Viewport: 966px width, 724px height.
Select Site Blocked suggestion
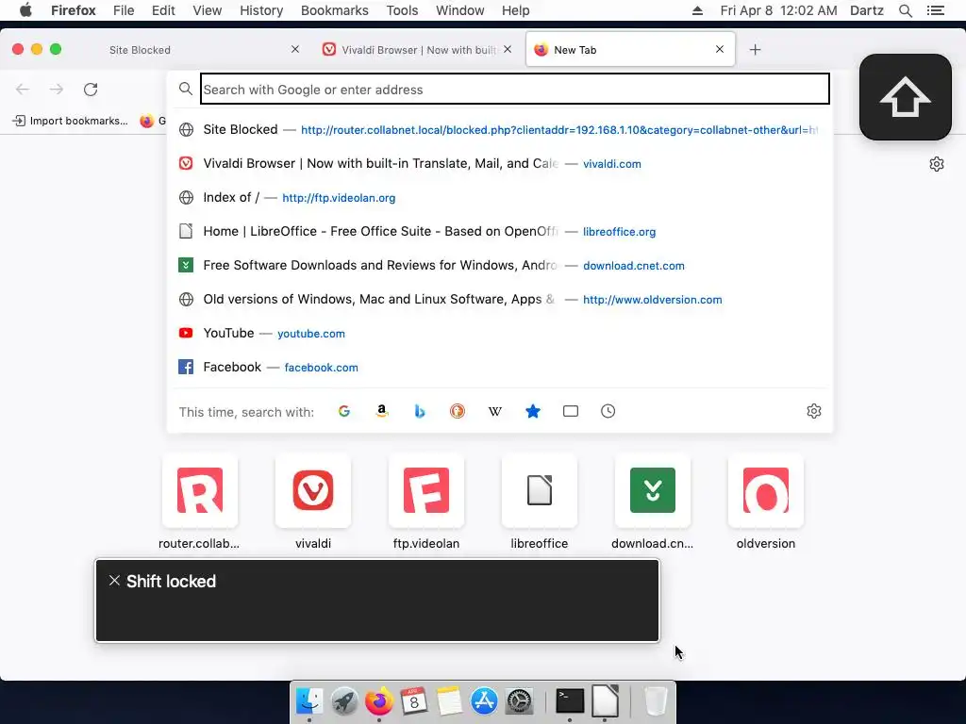click(x=499, y=130)
